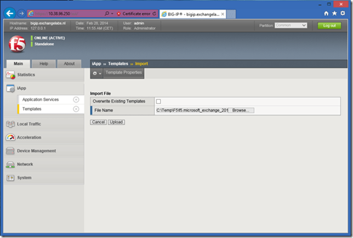Add new Application Service with plus icon

tap(76, 100)
